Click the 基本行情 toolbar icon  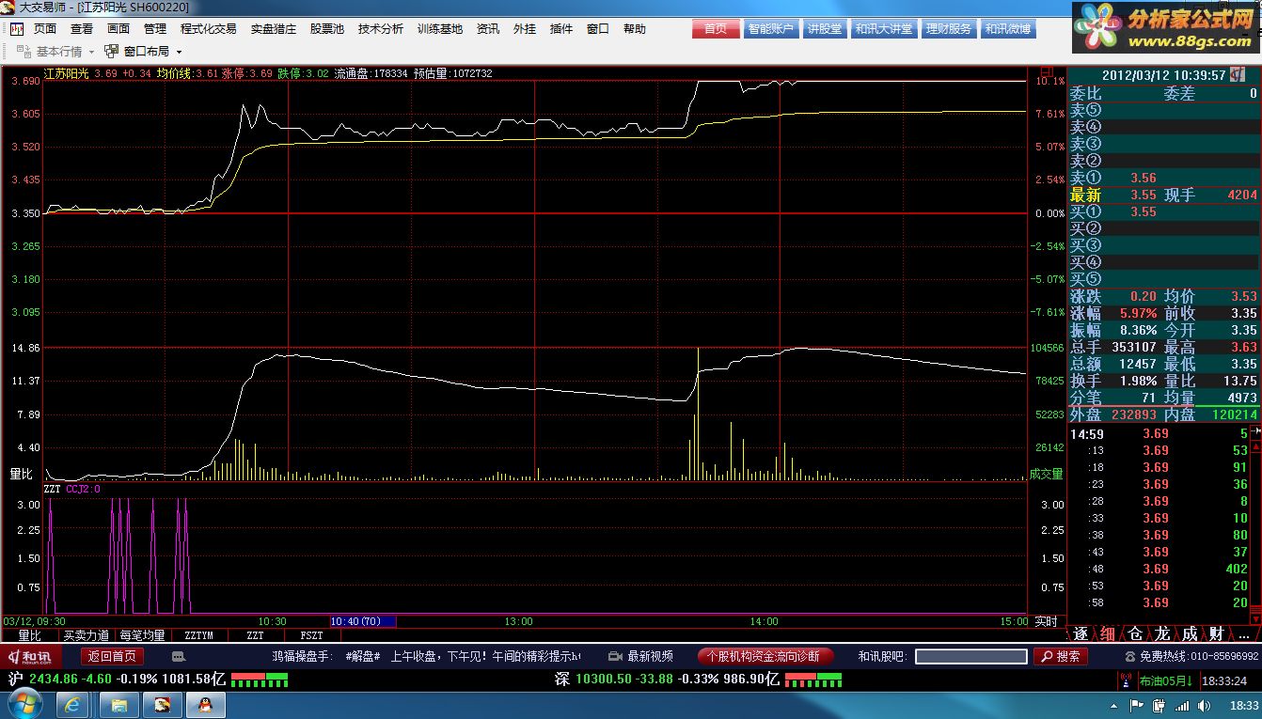(x=24, y=51)
